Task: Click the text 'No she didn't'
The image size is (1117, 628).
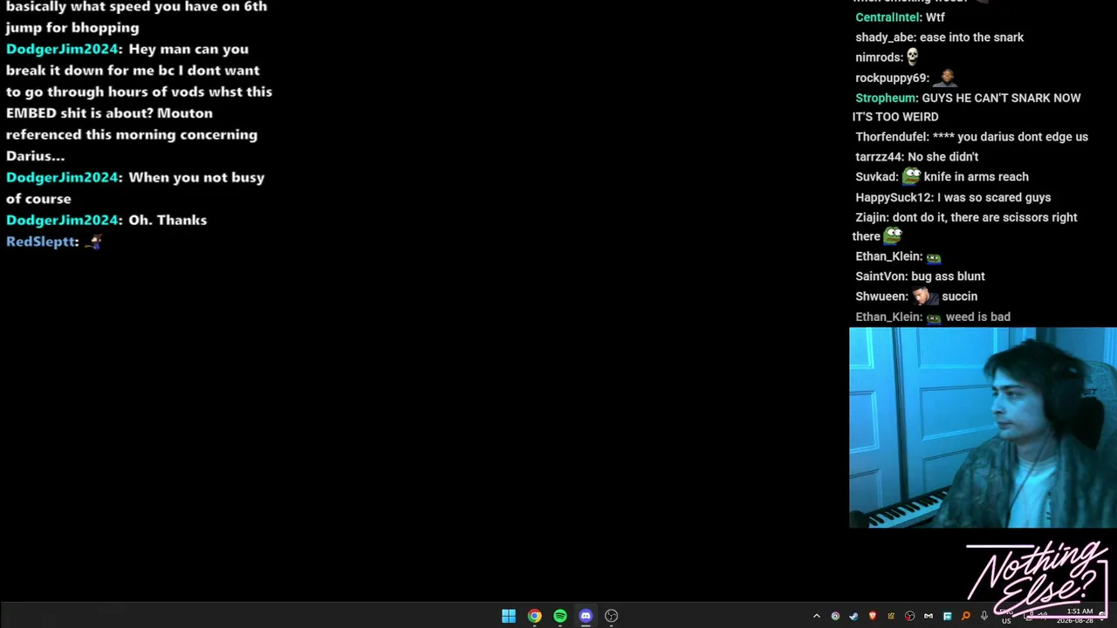Action: coord(942,157)
